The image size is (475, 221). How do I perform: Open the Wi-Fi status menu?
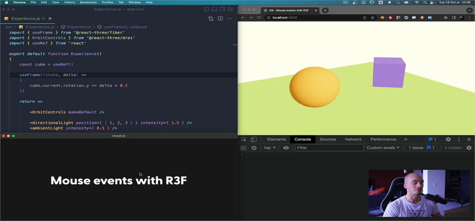pyautogui.click(x=417, y=2)
